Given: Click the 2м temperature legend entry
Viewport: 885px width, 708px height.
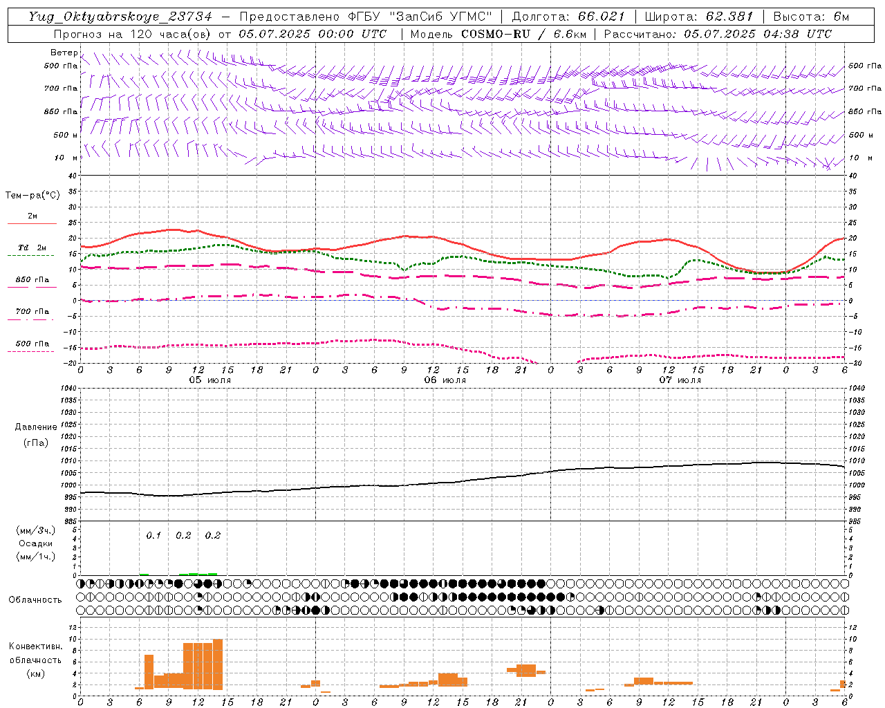Looking at the screenshot, I should [32, 216].
